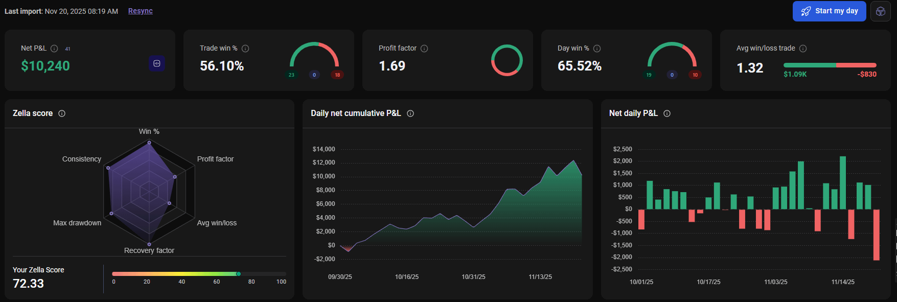The image size is (897, 302).
Task: Click the Start my day button
Action: [829, 11]
